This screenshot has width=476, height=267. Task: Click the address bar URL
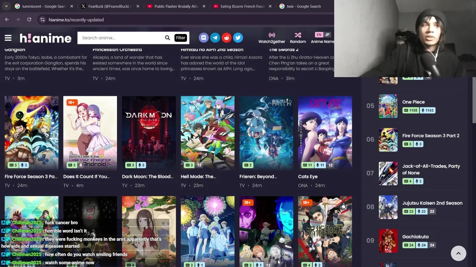point(76,20)
